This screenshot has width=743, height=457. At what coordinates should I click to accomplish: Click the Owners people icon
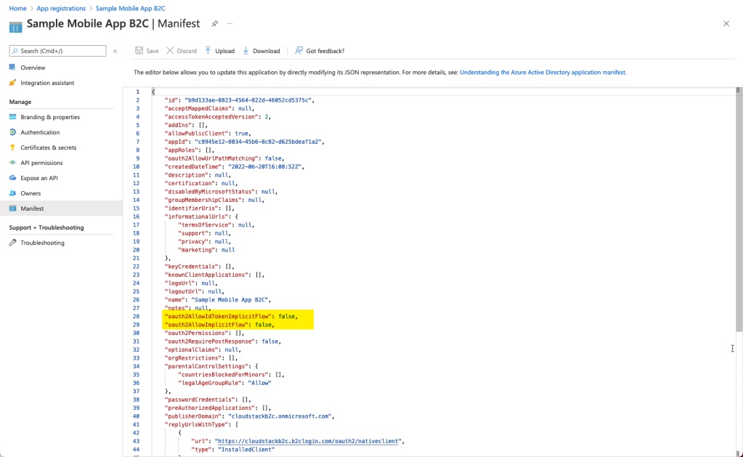(x=13, y=193)
